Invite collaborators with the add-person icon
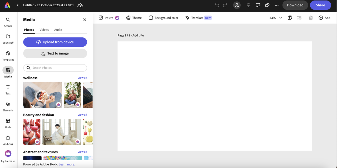Screen dimensions: 337x168 (237, 5)
